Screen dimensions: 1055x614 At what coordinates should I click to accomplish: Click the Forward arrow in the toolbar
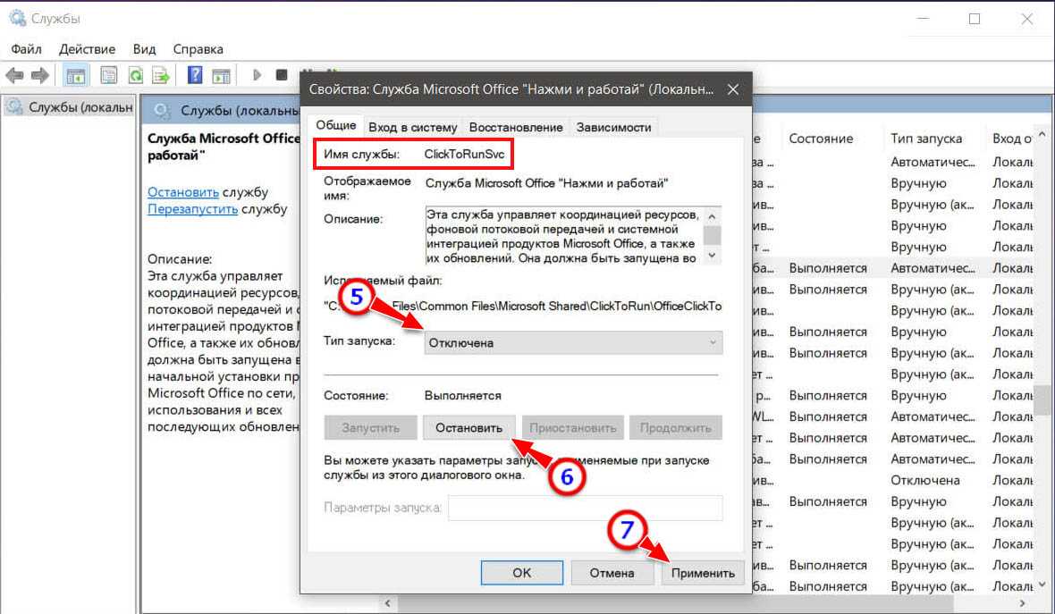tap(39, 75)
